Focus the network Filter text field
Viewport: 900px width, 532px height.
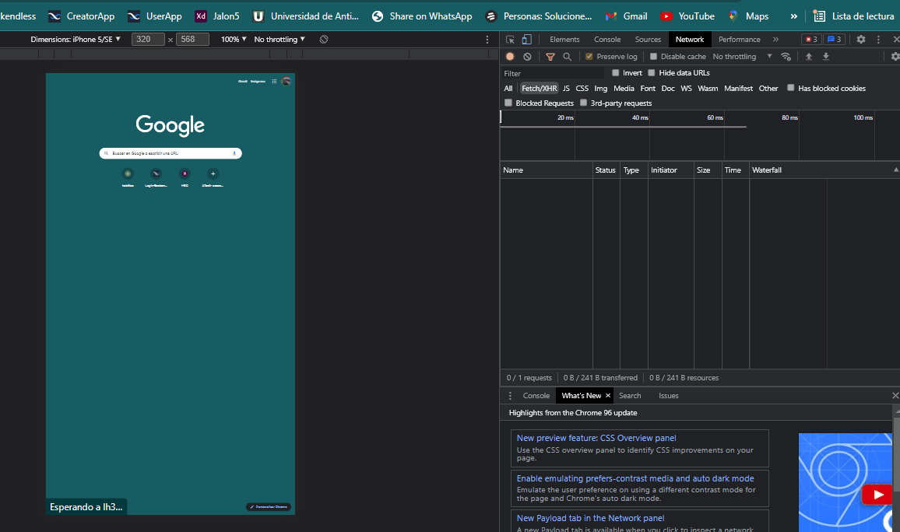(x=553, y=73)
